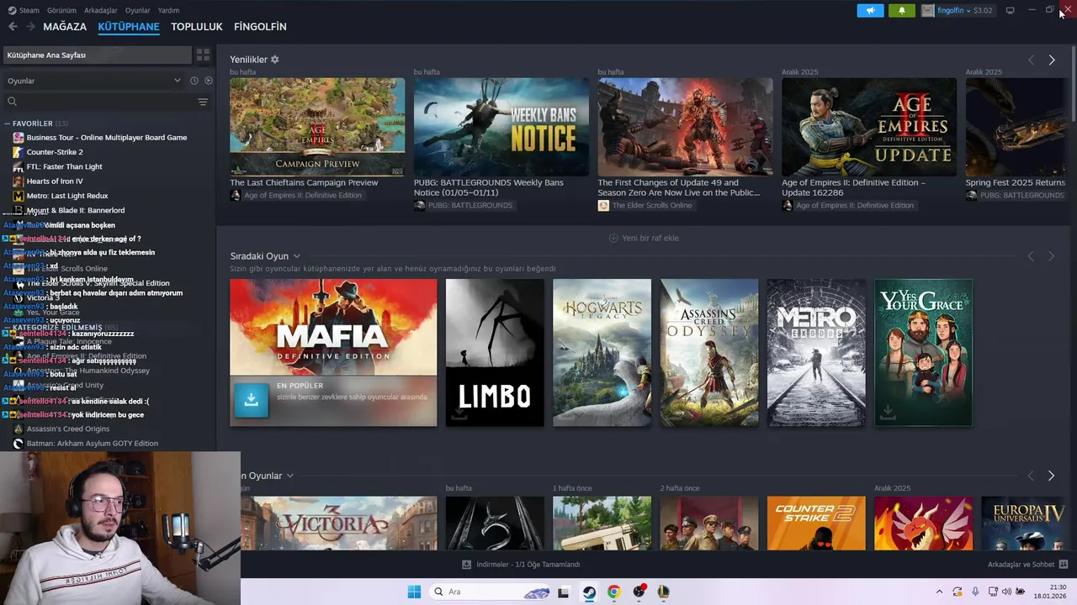Switch to Big Picture mode with the monitor icon
1077x605 pixels.
[x=1010, y=10]
